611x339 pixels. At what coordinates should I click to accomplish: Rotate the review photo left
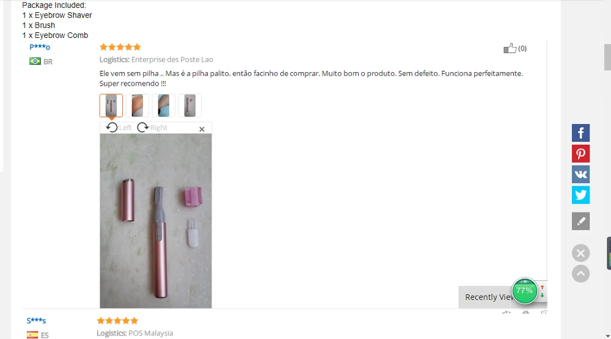pyautogui.click(x=119, y=128)
